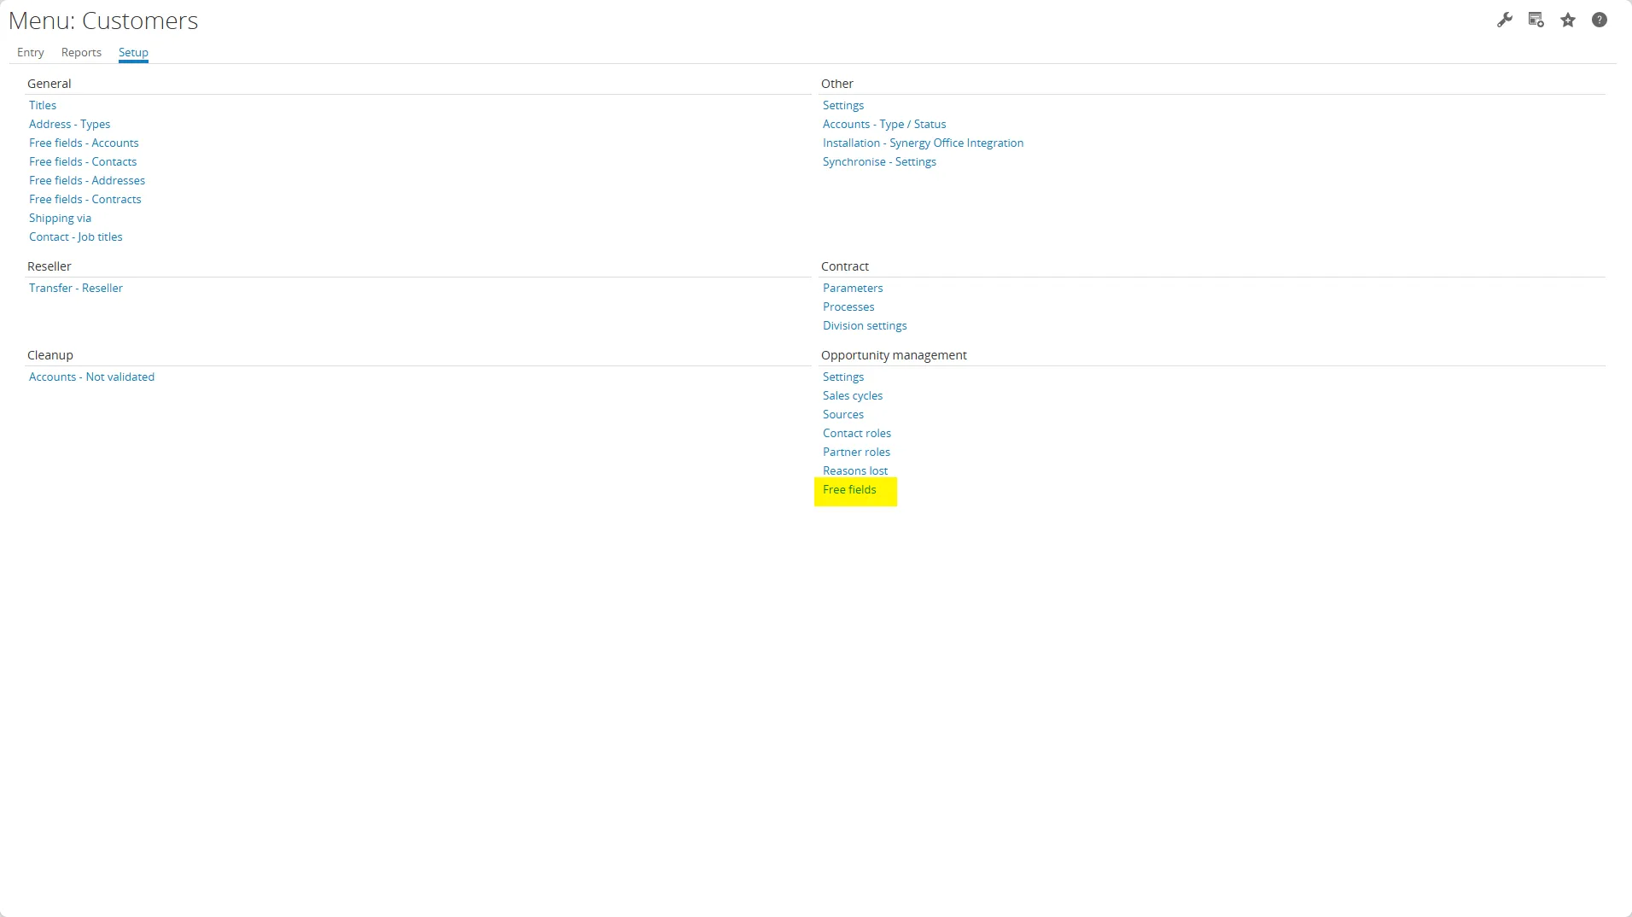Add page to favorites with star icon
Screen dimensions: 1632x917
coord(1568,20)
